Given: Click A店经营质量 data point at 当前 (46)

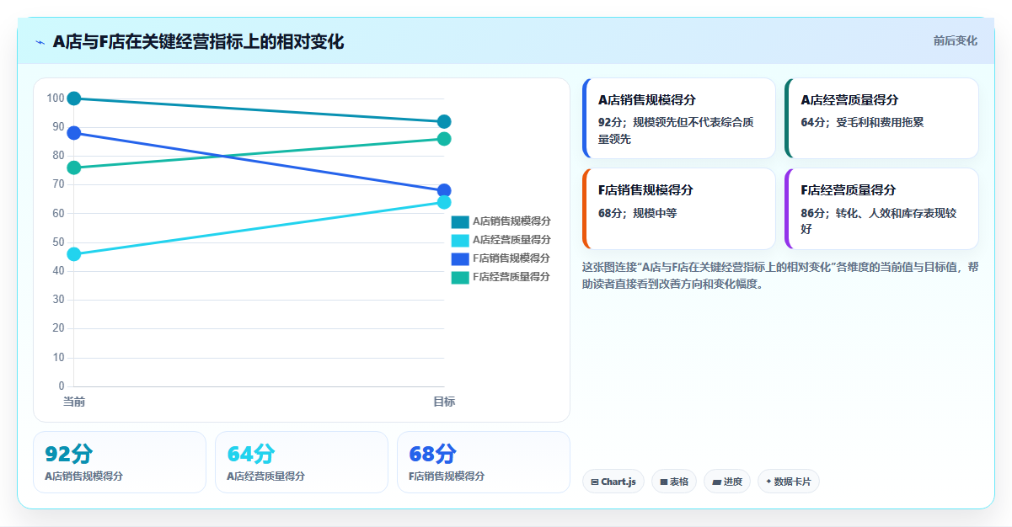Looking at the screenshot, I should coord(74,254).
